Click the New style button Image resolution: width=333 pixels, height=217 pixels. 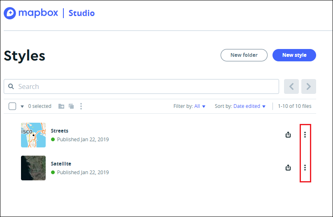tap(294, 55)
